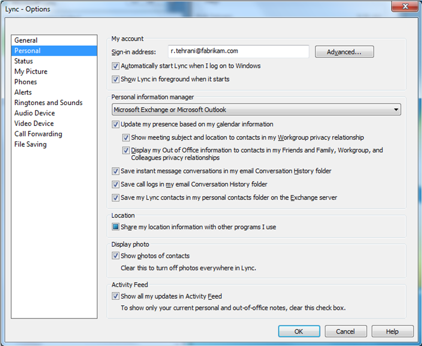Toggle Share my location information checkbox
Viewport: 422px width, 346px height.
[x=116, y=227]
